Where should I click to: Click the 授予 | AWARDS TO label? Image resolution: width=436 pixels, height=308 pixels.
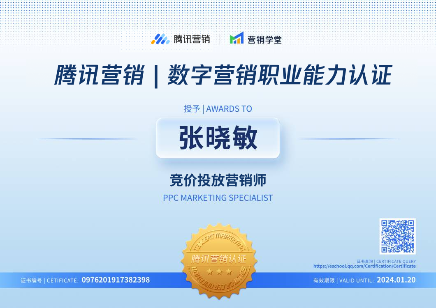tap(218, 108)
